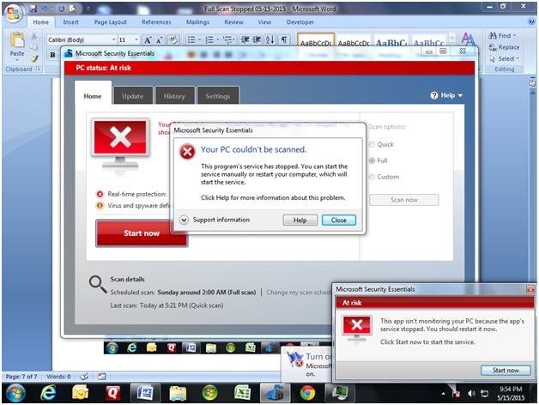The image size is (539, 405).
Task: Click the Grow Font icon
Action: coord(148,40)
